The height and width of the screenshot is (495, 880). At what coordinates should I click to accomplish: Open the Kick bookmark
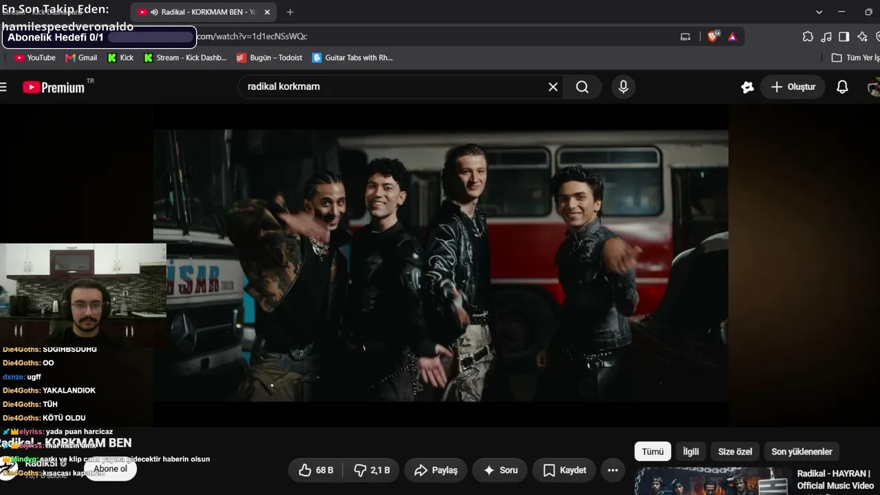(x=121, y=58)
